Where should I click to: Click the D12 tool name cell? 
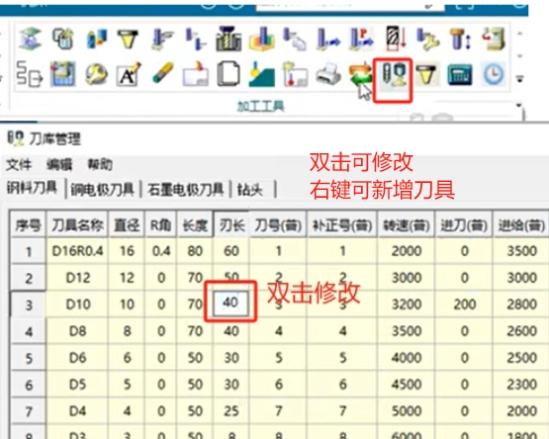(77, 278)
